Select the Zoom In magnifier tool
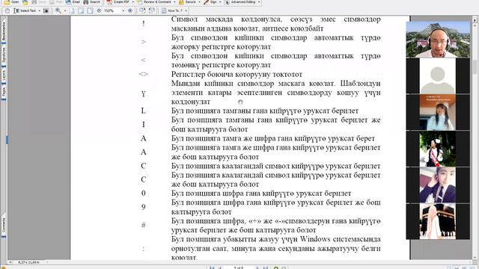479x269 pixels. point(58,10)
